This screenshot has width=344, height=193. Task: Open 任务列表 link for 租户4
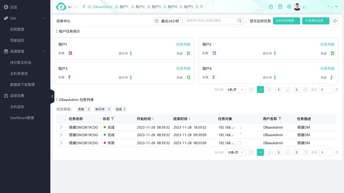point(327,68)
